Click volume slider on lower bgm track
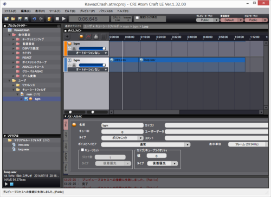 pyautogui.click(x=92, y=65)
